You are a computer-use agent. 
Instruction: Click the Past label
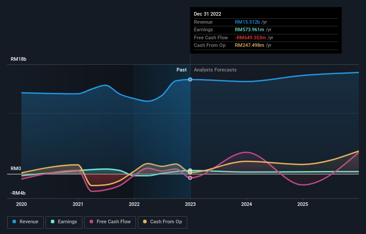[x=181, y=70]
